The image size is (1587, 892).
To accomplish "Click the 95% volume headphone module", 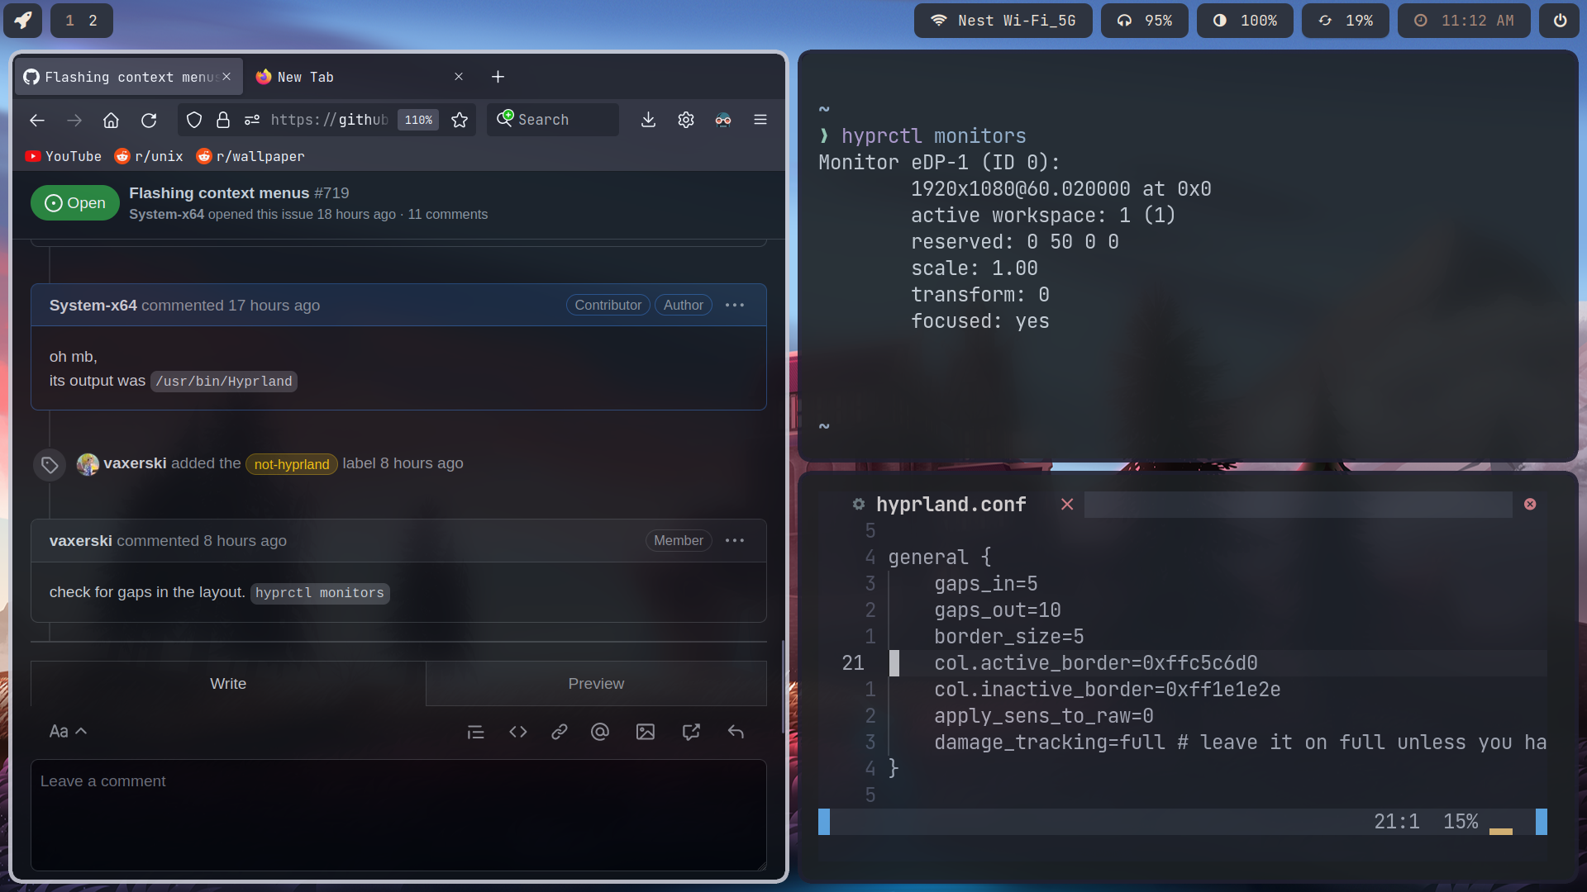I will [x=1144, y=21].
